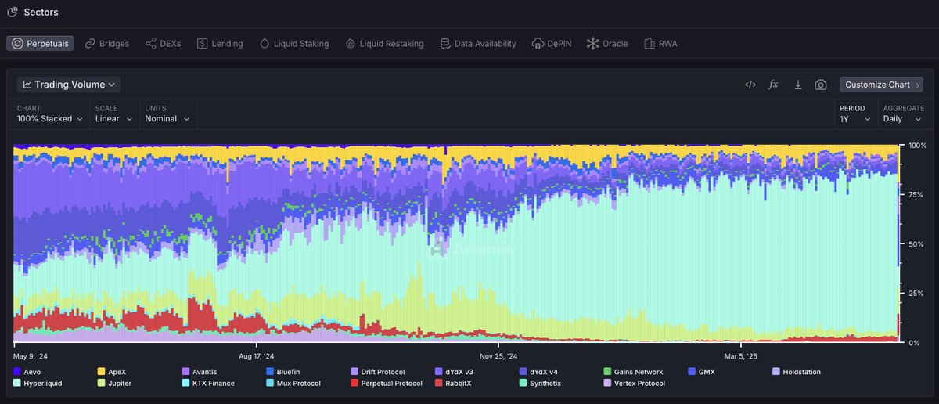Change the Daily aggregate setting
Screen dimensions: 939x404
coord(903,119)
